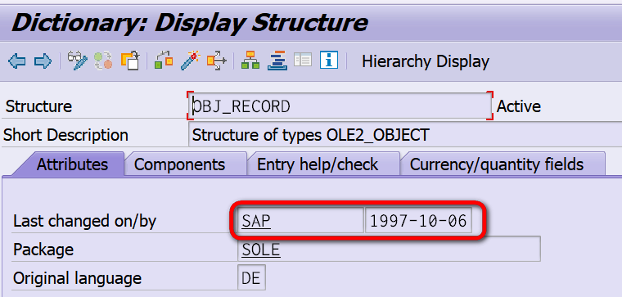Toggle Display/Change mode glasses-pencil icon
This screenshot has height=297, width=622.
(x=77, y=61)
